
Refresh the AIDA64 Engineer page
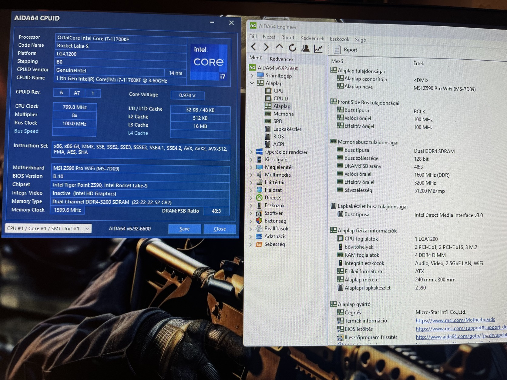coord(292,48)
